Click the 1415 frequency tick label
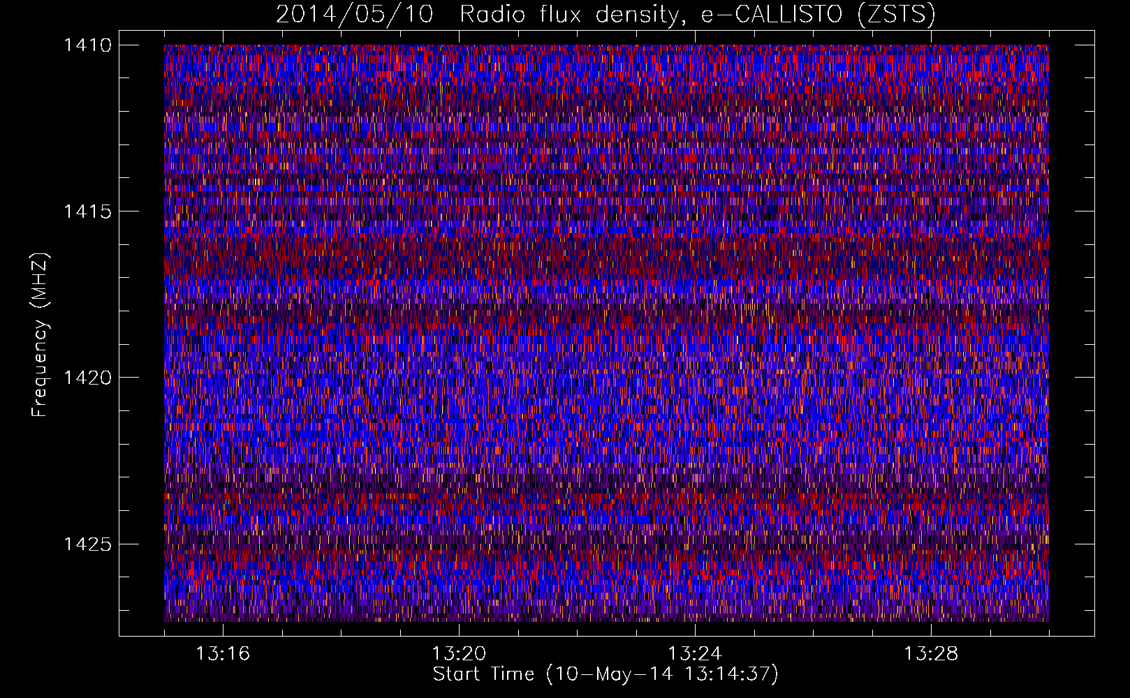The width and height of the screenshot is (1130, 698). [87, 211]
